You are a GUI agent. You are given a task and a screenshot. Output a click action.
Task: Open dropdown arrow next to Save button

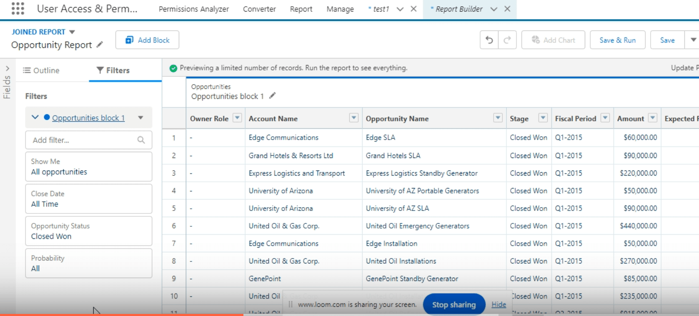[x=693, y=40]
